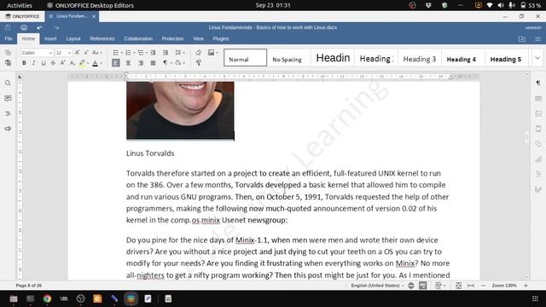Zoom out with the minus button
Viewport: 546px width, 307px height.
483,286
